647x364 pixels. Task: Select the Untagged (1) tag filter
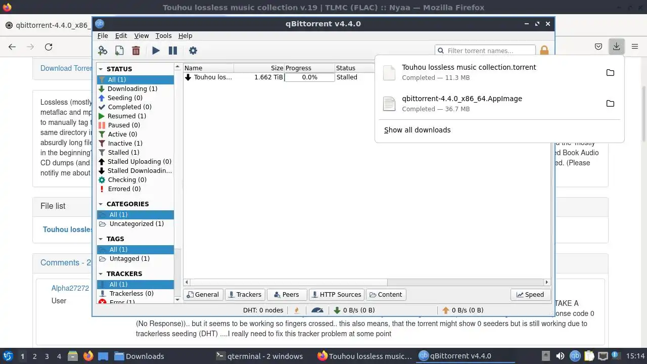click(135, 258)
